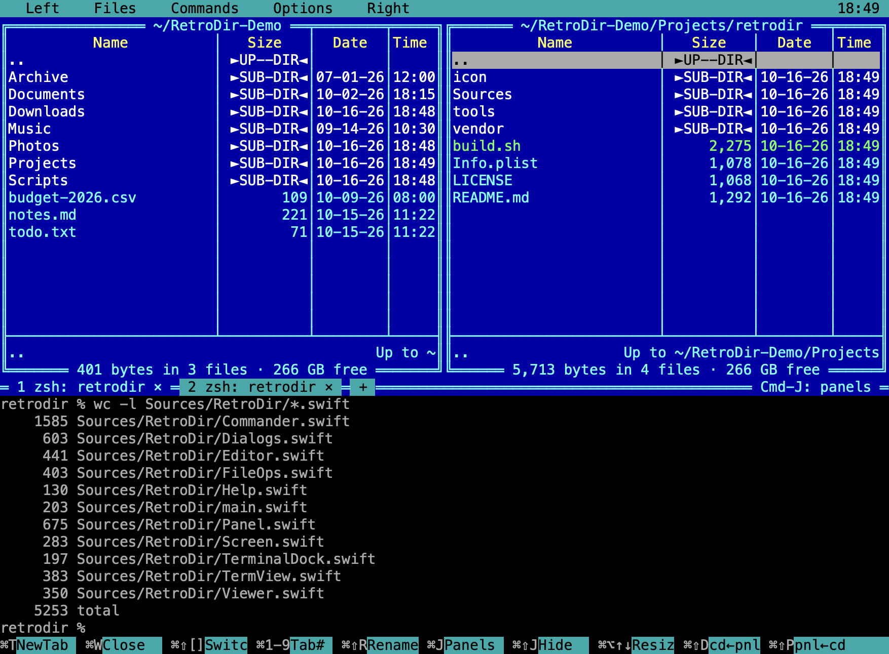Viewport: 889px width, 654px height.
Task: Select the Photos folder
Action: click(x=221, y=146)
